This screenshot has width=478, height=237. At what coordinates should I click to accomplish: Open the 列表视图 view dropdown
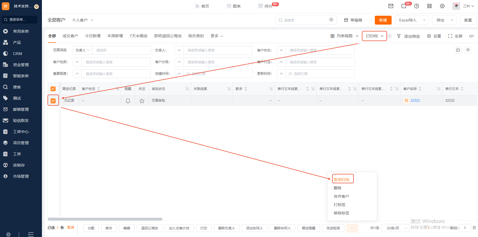344,36
